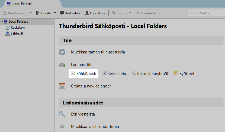The image size is (225, 132).
Task: Click Muokkaa tämän tilin asetuksia link
Action: pyautogui.click(x=98, y=52)
